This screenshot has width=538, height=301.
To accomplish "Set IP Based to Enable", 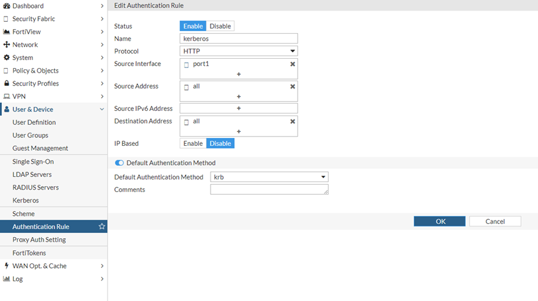I will point(193,143).
